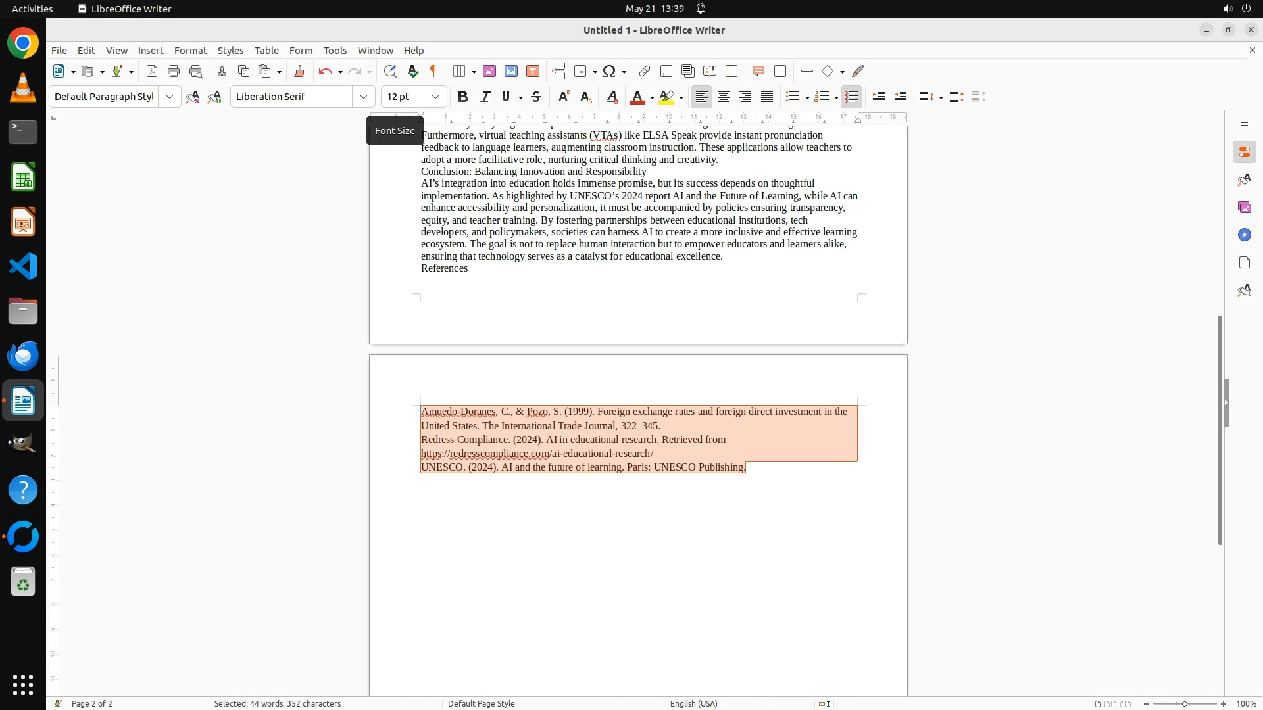Open the Tools menu
Viewport: 1263px width, 710px height.
click(335, 51)
